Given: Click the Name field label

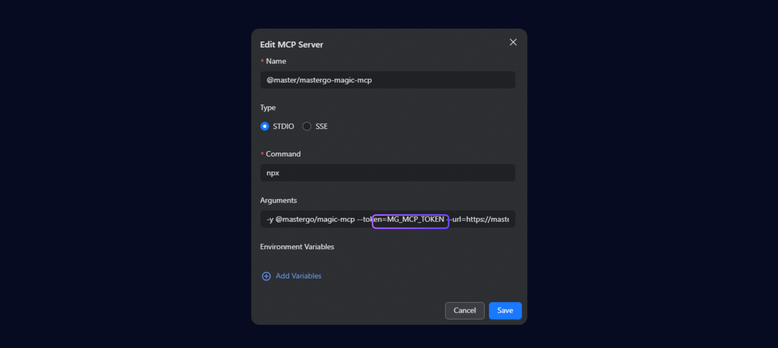Looking at the screenshot, I should click(x=276, y=61).
